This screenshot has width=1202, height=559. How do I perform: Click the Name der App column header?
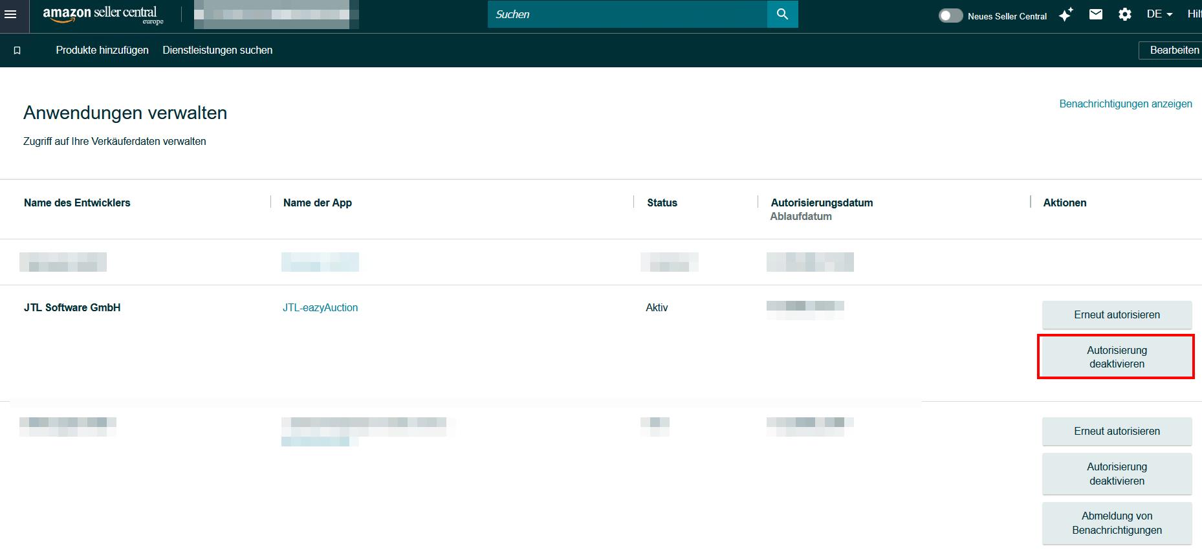(318, 203)
